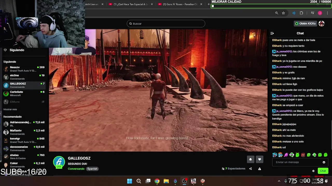Switch to Guns N' Roses Paradise City tab
332x186 pixels.
[180, 4]
